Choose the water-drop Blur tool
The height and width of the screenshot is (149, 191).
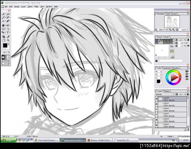click(3, 21)
